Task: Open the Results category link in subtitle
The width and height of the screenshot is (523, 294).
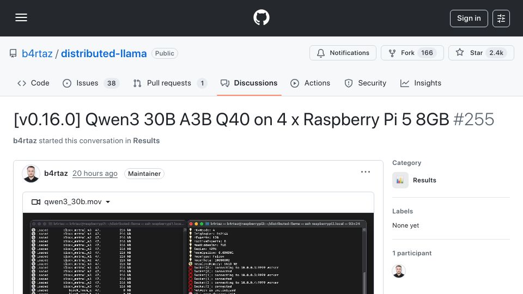Action: [x=147, y=140]
